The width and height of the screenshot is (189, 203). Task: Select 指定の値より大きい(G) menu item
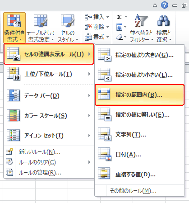139,55
